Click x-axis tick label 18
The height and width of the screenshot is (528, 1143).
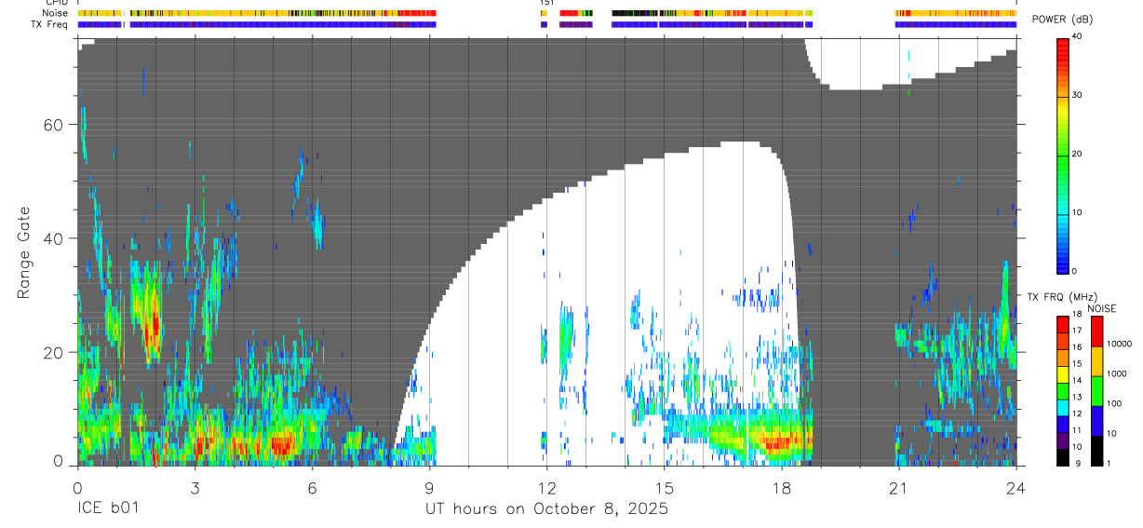[x=782, y=488]
